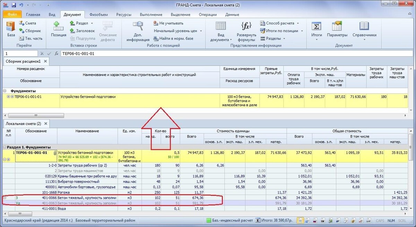
Task: Insert a new Позиция row
Action: coord(59,29)
